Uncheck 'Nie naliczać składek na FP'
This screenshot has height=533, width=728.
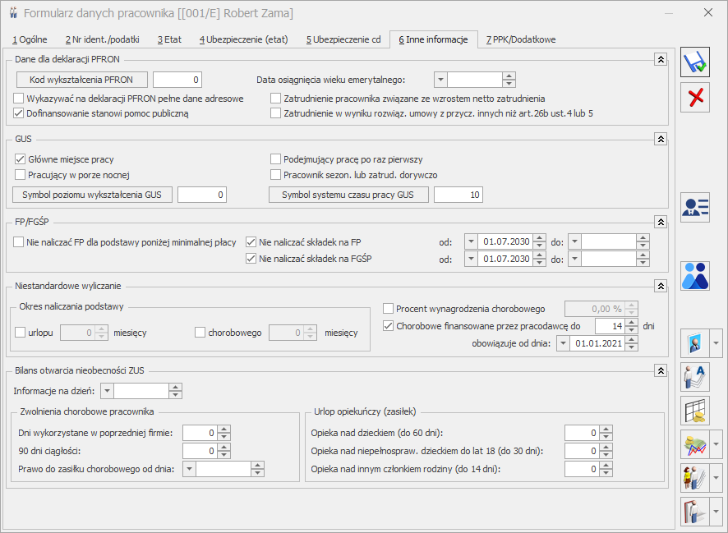click(251, 241)
